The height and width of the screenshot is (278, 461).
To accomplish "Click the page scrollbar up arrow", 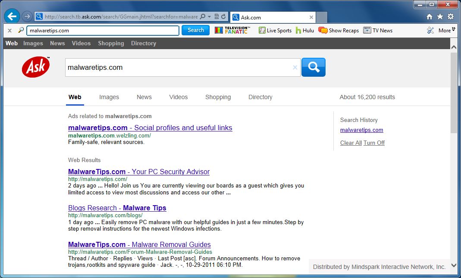I will coord(454,47).
